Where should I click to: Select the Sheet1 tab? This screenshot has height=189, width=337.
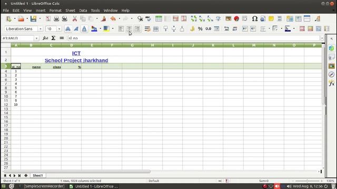pyautogui.click(x=38, y=175)
